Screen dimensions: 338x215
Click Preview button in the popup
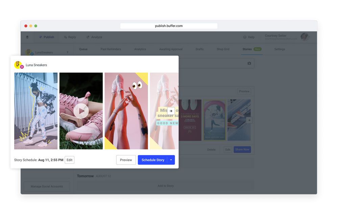click(x=126, y=160)
